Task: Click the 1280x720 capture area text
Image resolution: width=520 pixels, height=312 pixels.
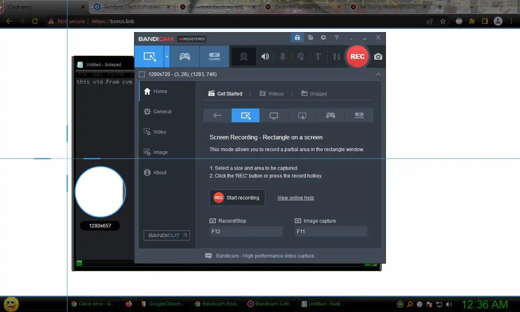Action: 182,74
